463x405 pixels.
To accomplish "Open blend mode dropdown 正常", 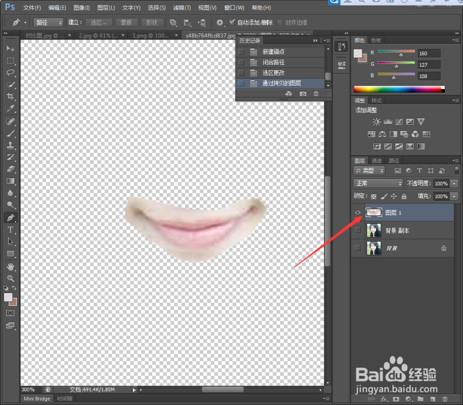I will [x=378, y=184].
